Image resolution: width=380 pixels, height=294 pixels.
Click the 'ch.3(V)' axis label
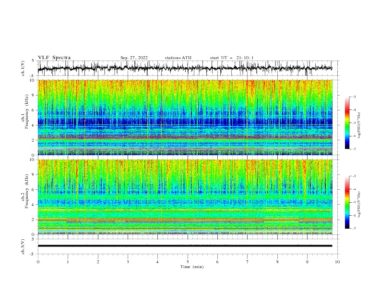point(23,246)
